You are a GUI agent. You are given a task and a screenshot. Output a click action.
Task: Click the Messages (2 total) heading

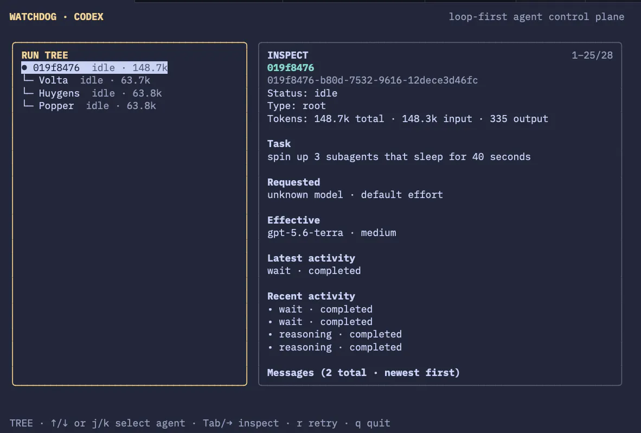click(x=363, y=372)
